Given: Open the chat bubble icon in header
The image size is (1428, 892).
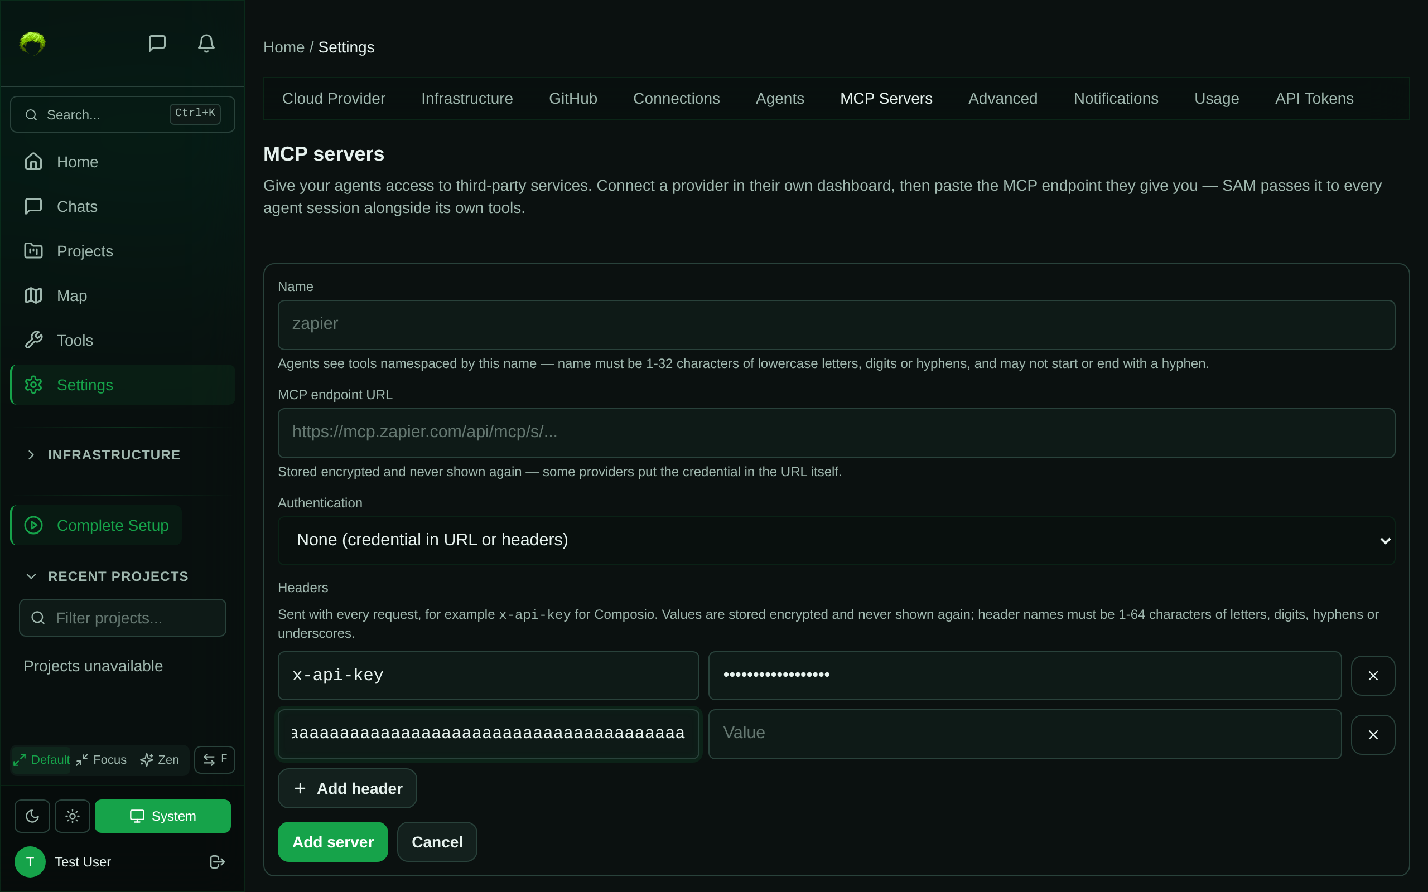Looking at the screenshot, I should 157,43.
